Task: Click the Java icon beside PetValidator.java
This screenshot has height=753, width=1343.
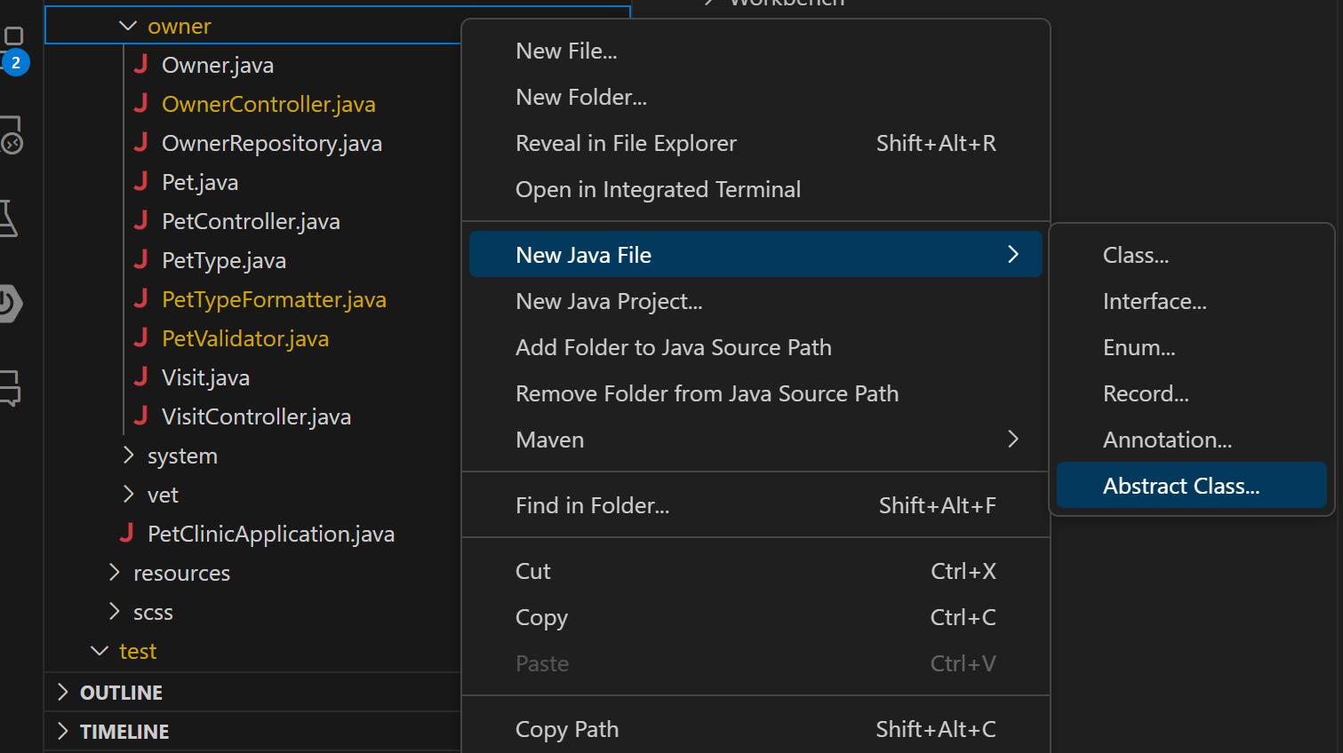Action: pyautogui.click(x=141, y=338)
